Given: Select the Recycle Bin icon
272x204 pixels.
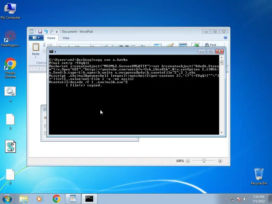Looking at the screenshot, I should coord(259,176).
